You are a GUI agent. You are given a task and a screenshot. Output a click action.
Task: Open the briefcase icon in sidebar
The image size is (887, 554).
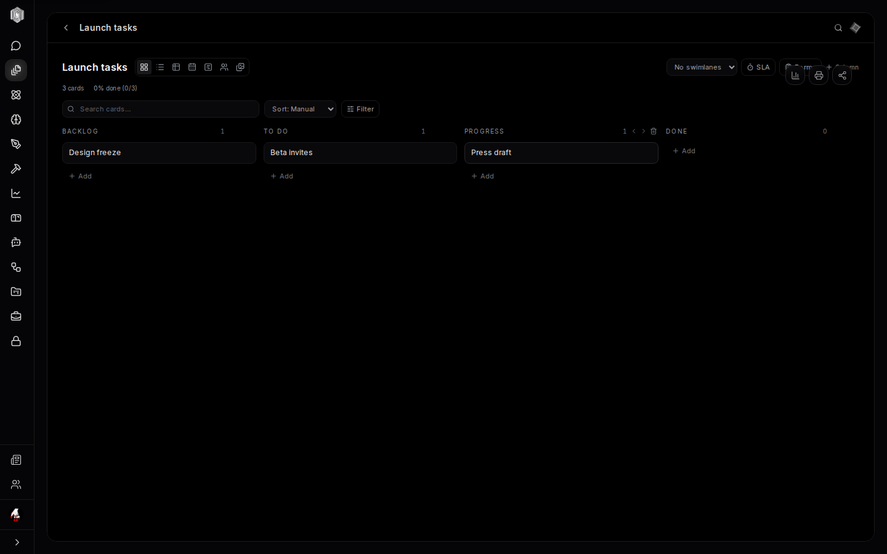(x=16, y=316)
